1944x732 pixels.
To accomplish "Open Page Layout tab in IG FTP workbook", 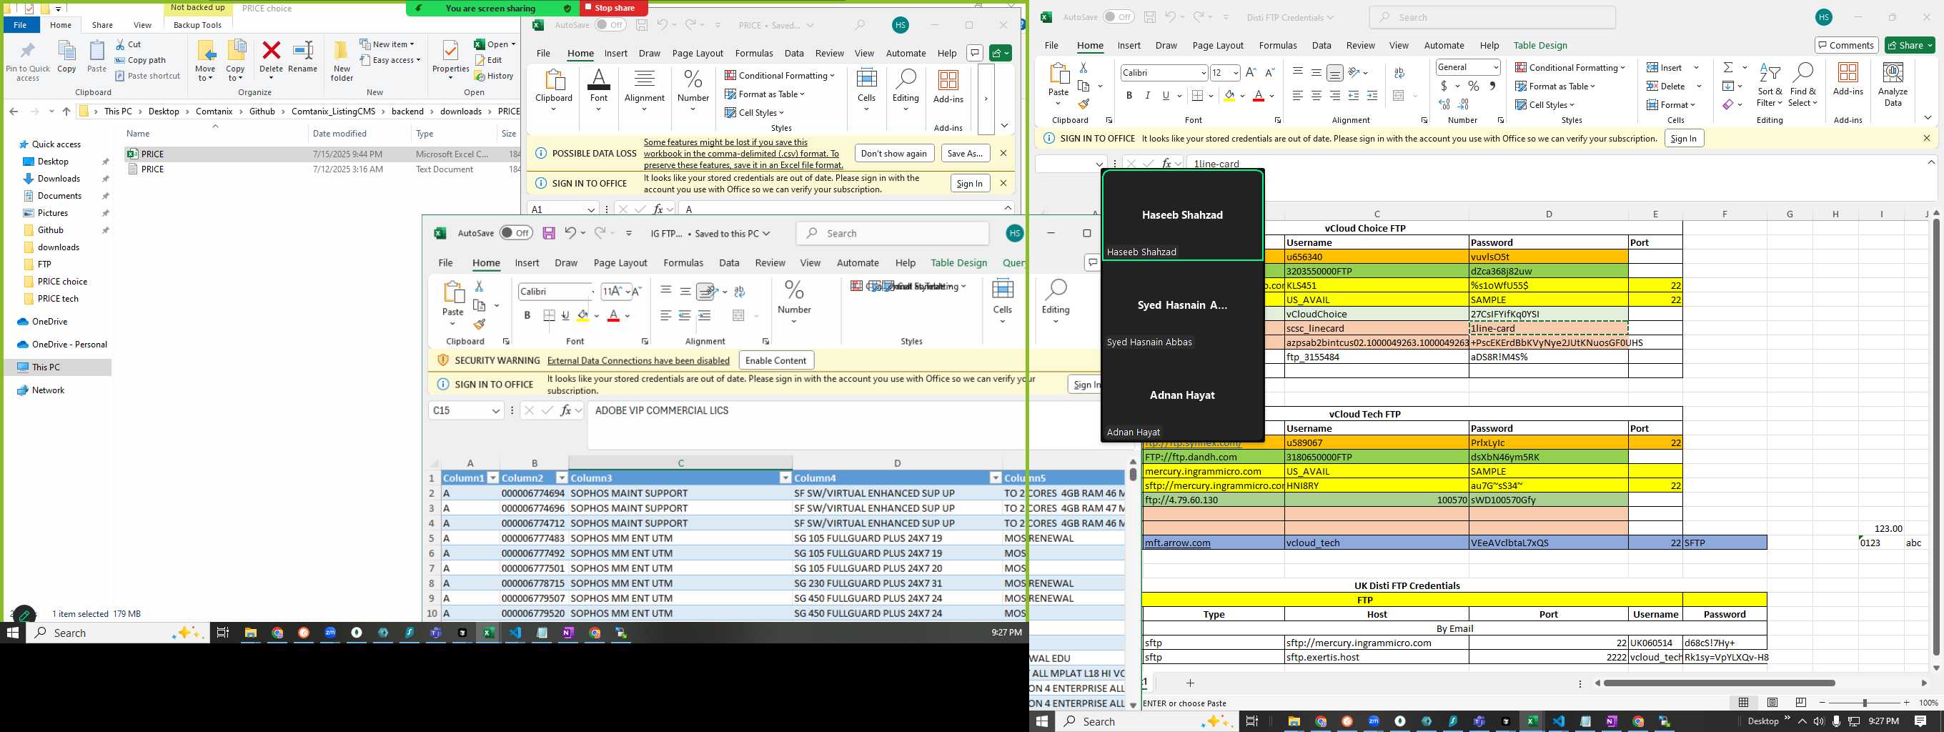I will (620, 262).
